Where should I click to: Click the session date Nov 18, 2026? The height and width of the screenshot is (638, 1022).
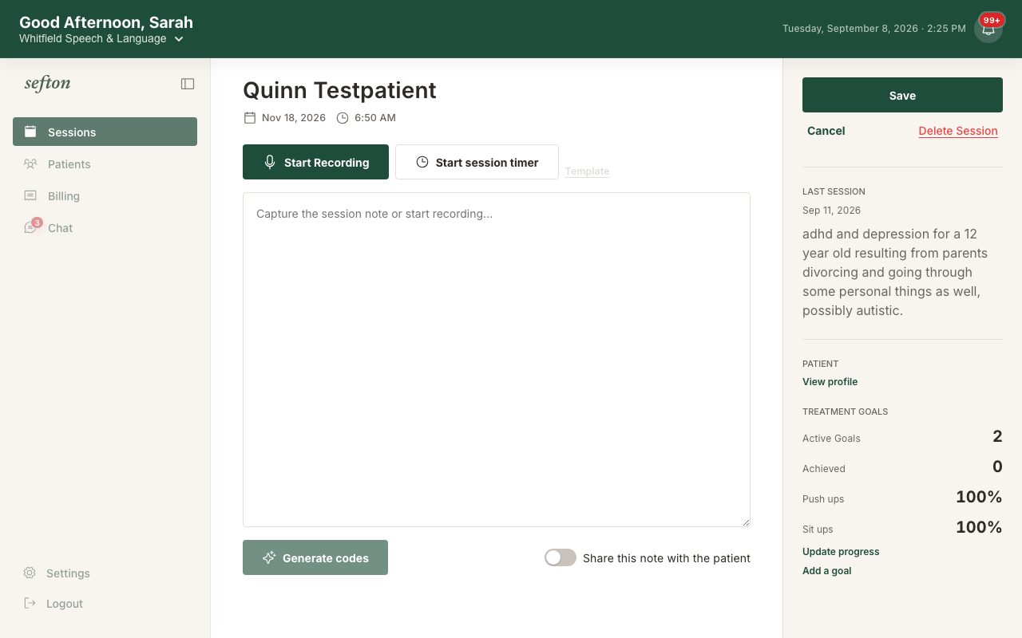pos(294,117)
